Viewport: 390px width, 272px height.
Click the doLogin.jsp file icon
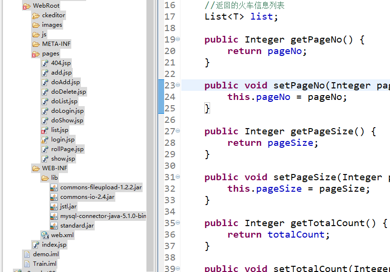[45, 111]
